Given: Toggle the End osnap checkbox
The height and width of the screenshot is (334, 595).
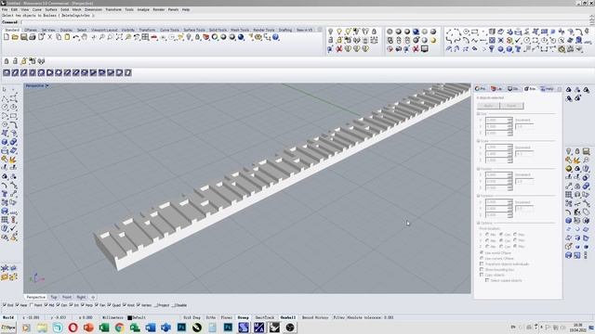Looking at the screenshot, I should tap(5, 305).
